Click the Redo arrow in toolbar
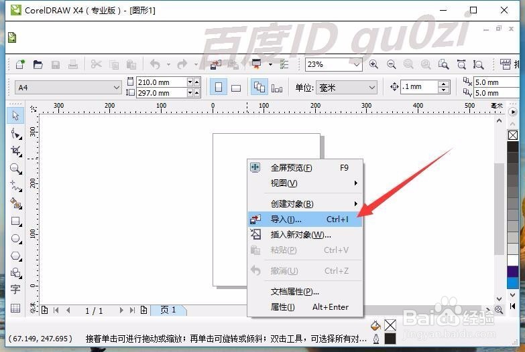 (x=182, y=64)
